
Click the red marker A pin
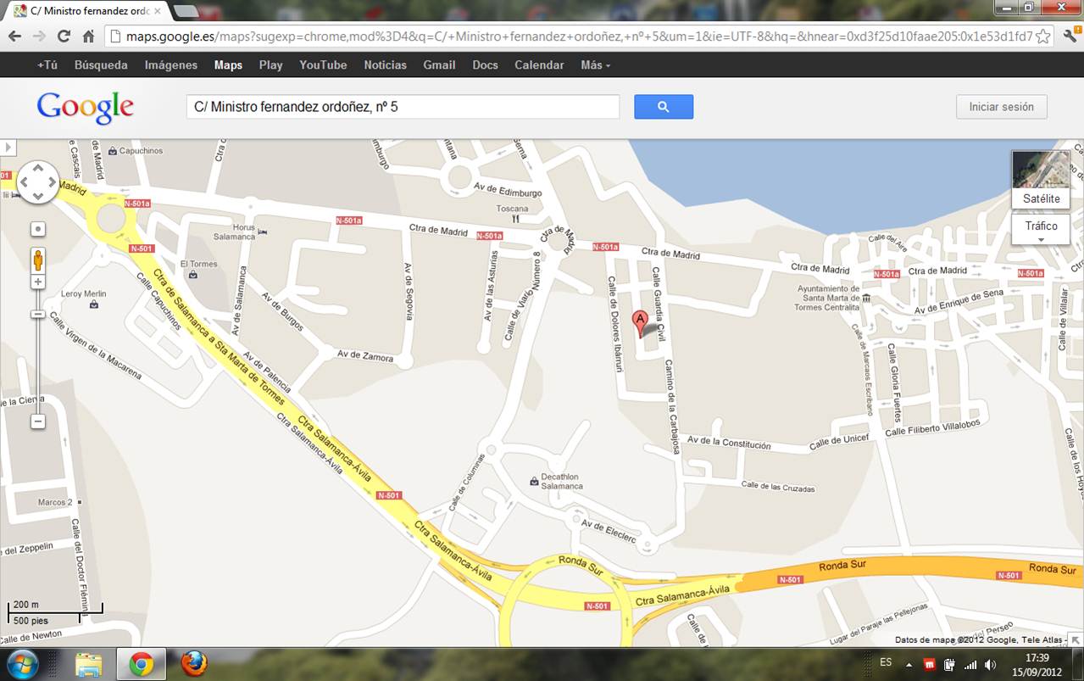(x=641, y=322)
